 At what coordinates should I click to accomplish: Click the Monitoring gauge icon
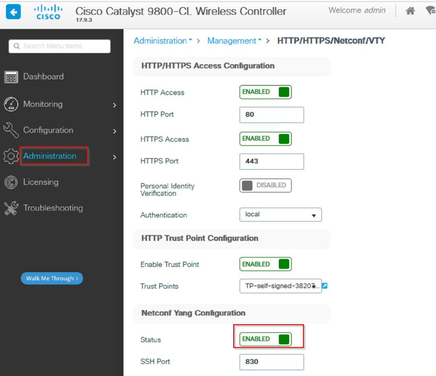coord(11,104)
